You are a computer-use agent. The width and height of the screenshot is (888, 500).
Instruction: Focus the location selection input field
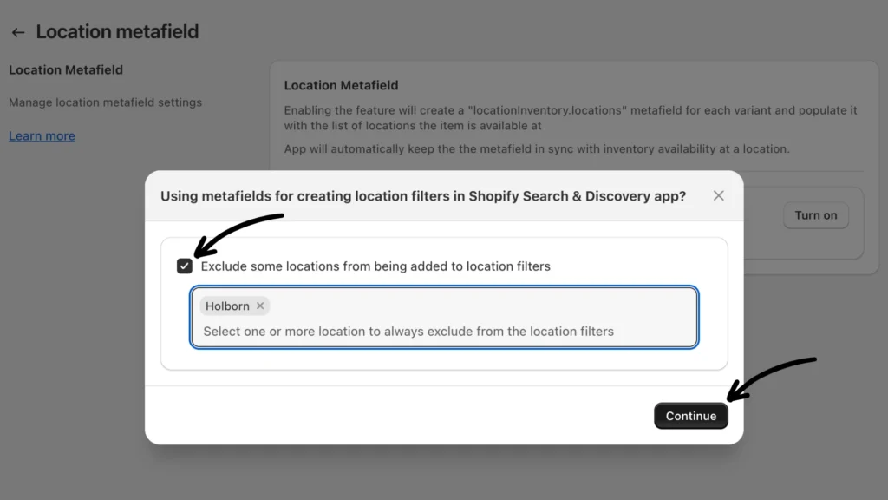444,331
